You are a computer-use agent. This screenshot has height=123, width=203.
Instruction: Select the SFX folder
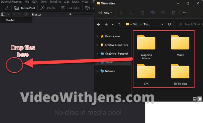[x=146, y=74]
